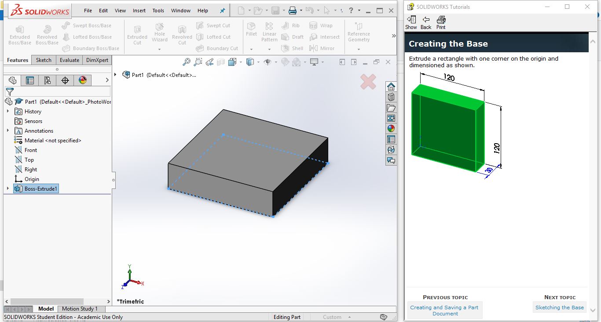Expand the CommandManager overflow chevron

393,36
